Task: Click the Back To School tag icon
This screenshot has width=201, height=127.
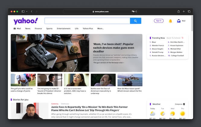Action: point(183,38)
